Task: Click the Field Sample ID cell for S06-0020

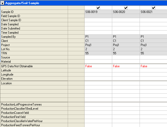Action: tap(126, 16)
